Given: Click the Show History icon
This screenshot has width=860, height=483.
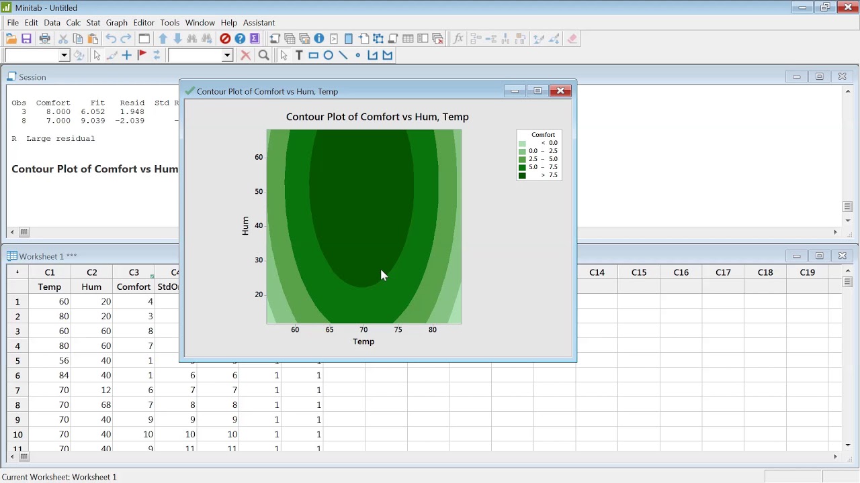Looking at the screenshot, I should (334, 39).
